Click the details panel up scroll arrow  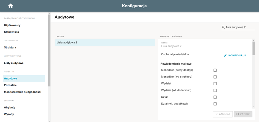(x=254, y=40)
